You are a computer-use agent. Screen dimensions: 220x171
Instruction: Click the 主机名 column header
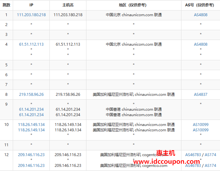tap(68, 5)
